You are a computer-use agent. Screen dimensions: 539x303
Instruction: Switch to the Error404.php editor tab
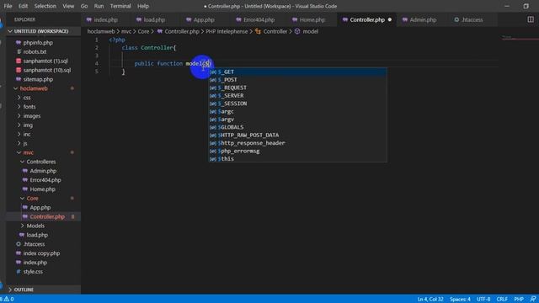point(259,20)
